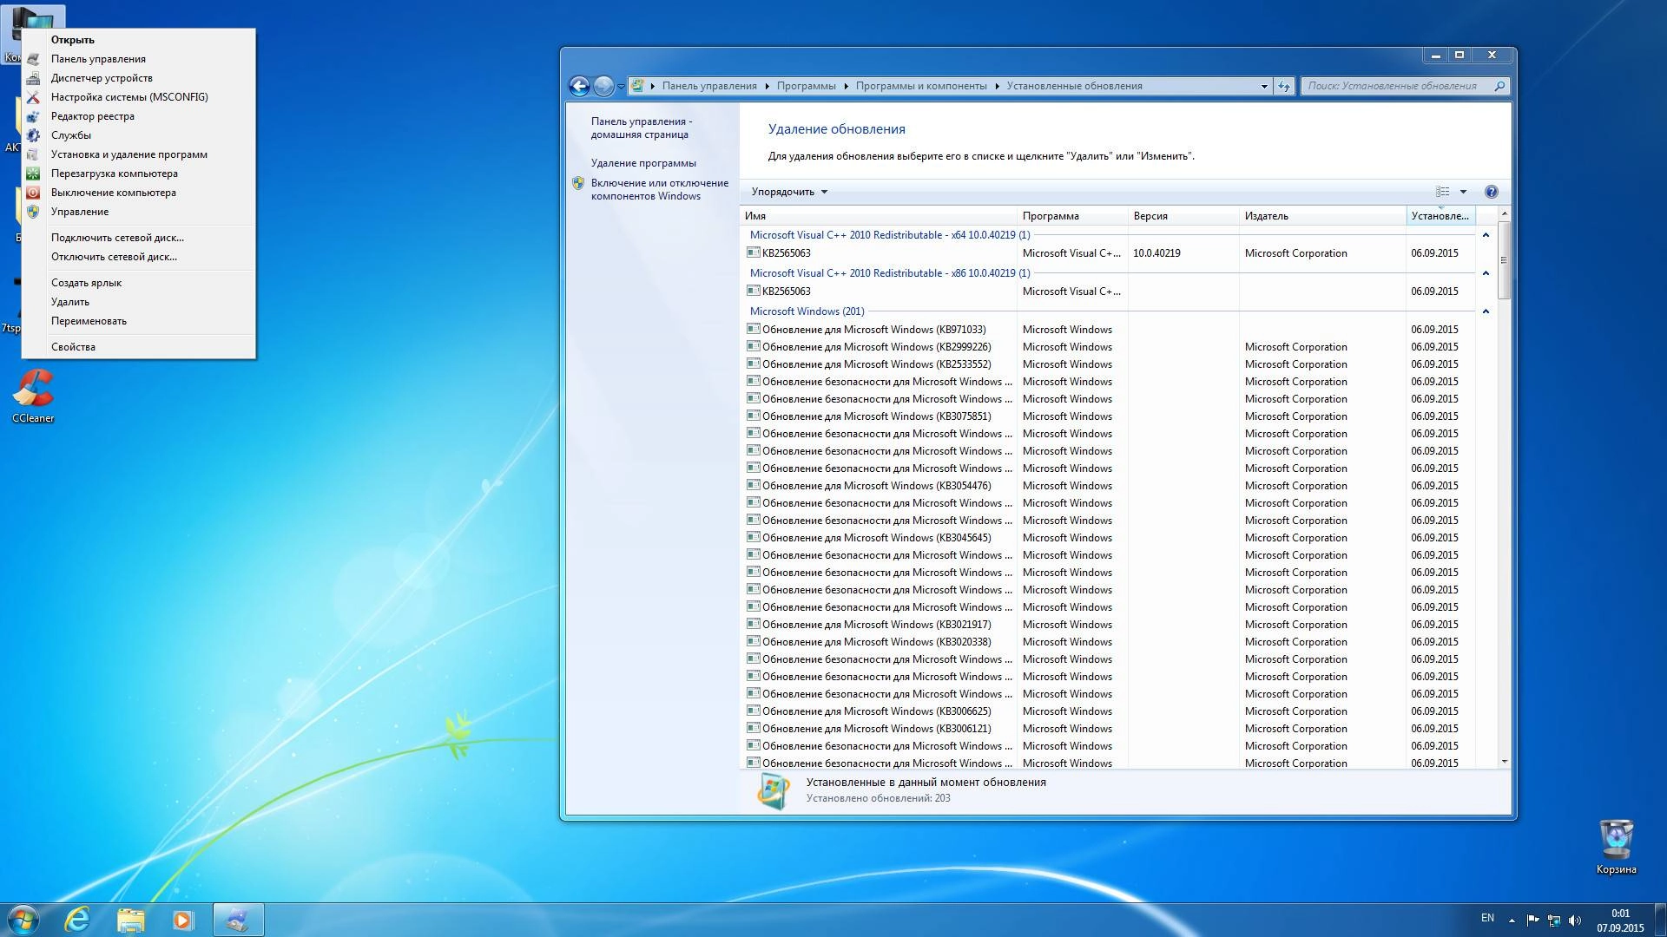Open Включение или отключение компонентов Windows link
The height and width of the screenshot is (937, 1667).
pos(660,189)
